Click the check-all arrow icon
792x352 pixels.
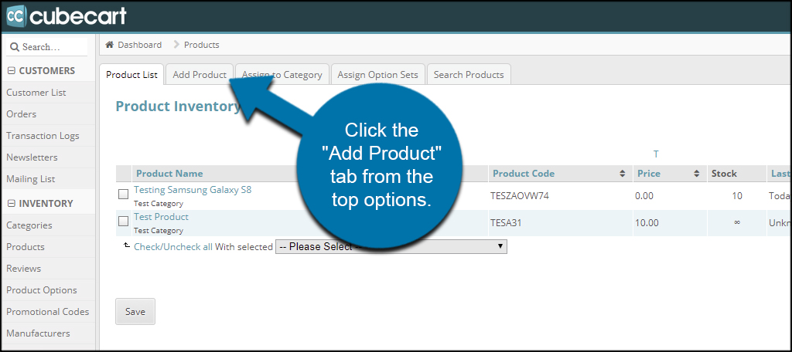point(127,245)
